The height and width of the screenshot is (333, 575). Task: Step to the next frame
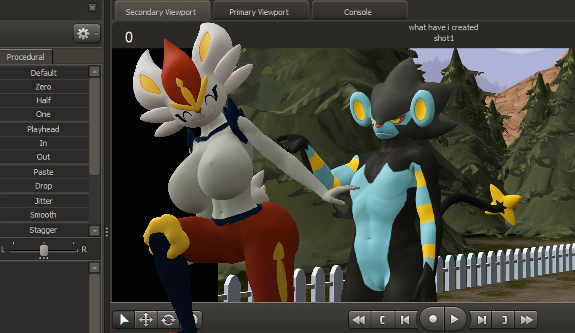point(481,320)
